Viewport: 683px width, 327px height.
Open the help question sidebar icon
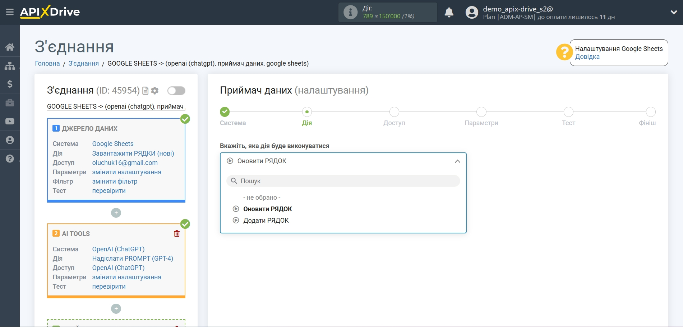(10, 159)
